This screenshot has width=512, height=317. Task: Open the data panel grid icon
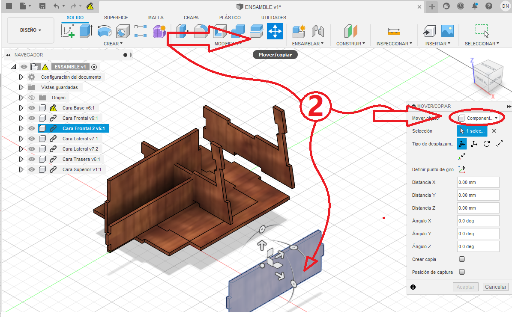pyautogui.click(x=9, y=6)
